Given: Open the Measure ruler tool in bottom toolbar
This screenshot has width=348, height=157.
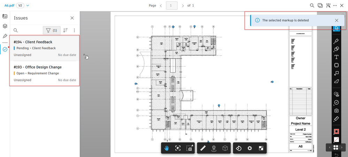Looking at the screenshot, I should (202, 148).
